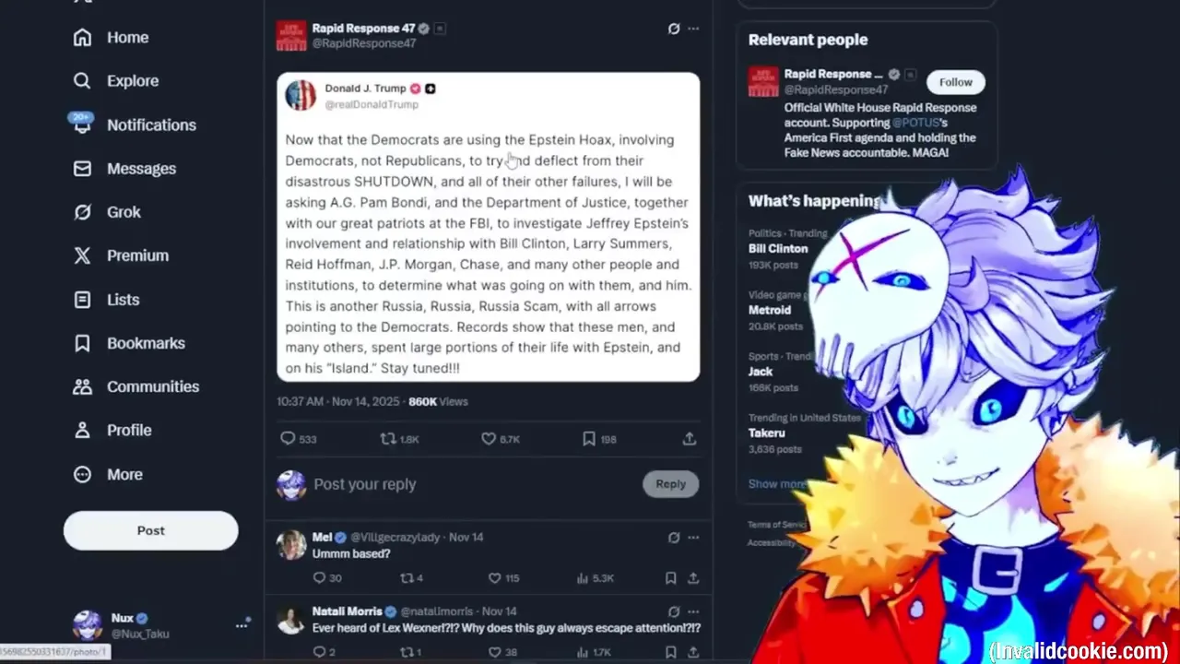Open Grok from the sidebar
Image resolution: width=1180 pixels, height=664 pixels.
point(107,212)
